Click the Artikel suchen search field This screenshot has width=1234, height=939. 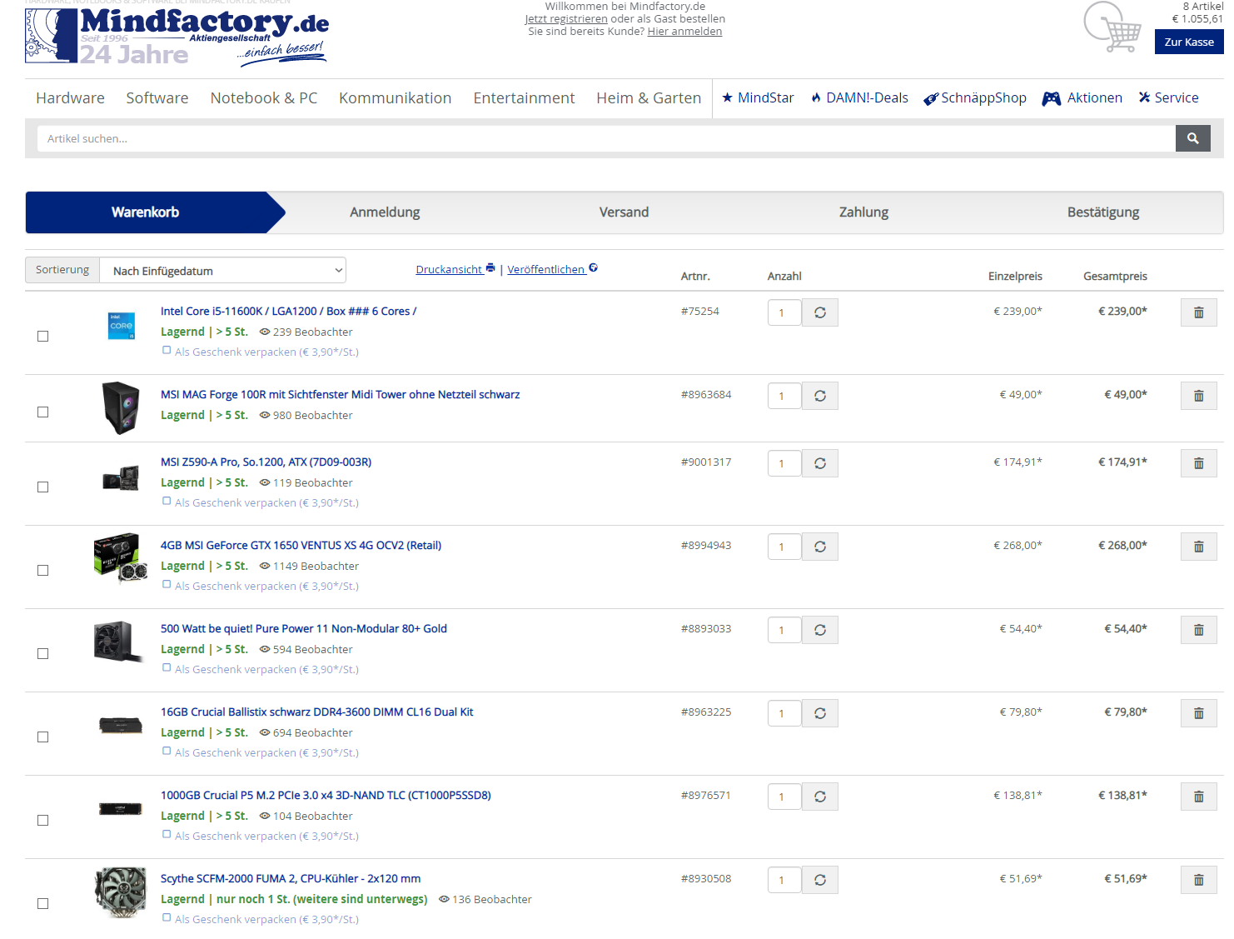tap(606, 138)
